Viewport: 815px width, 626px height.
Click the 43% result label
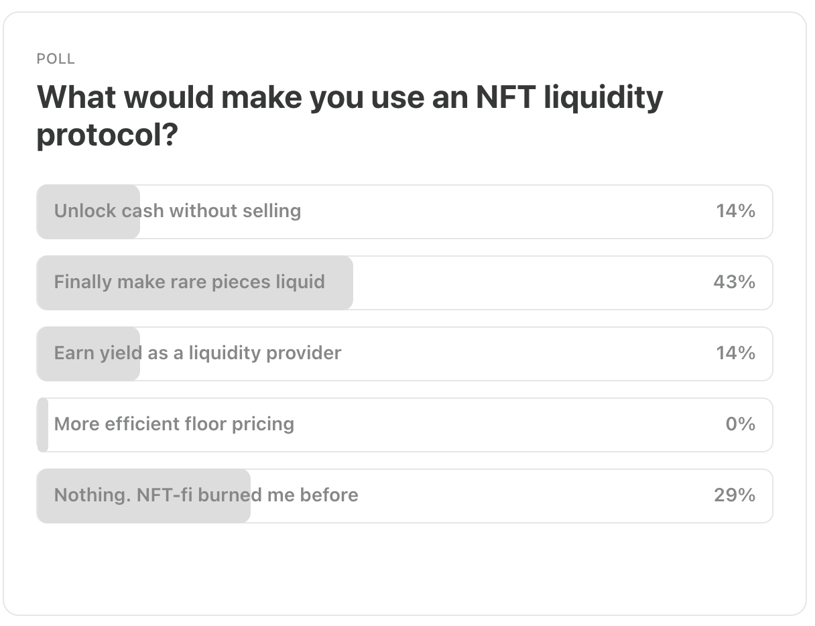tap(735, 281)
